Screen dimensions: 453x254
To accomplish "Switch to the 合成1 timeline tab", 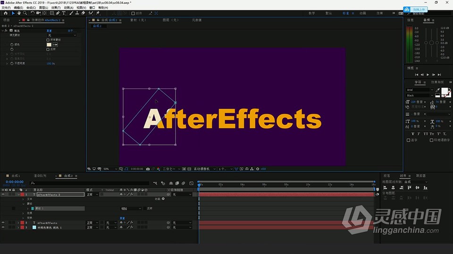I will click(16, 175).
